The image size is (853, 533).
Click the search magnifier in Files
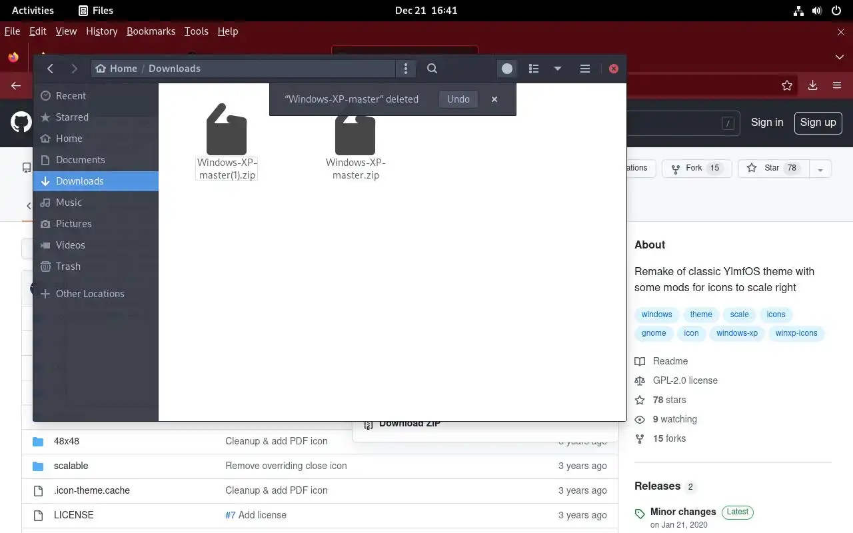point(432,69)
